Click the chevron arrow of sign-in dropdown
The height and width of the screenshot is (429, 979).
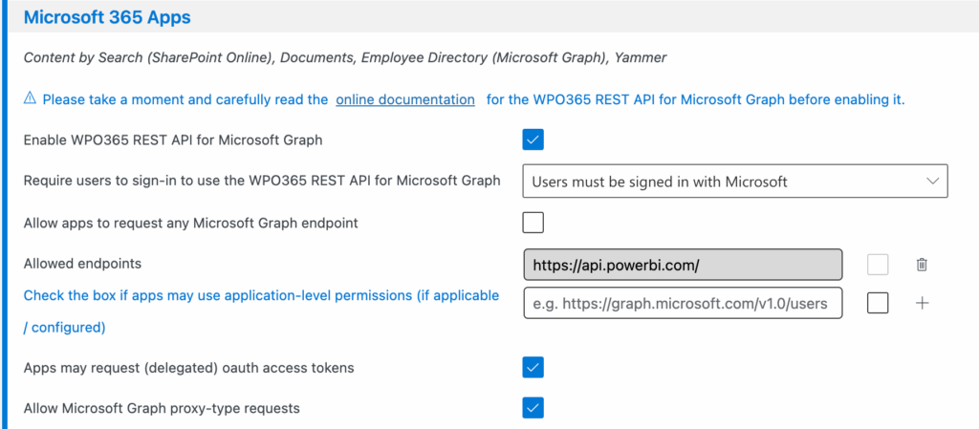(932, 182)
